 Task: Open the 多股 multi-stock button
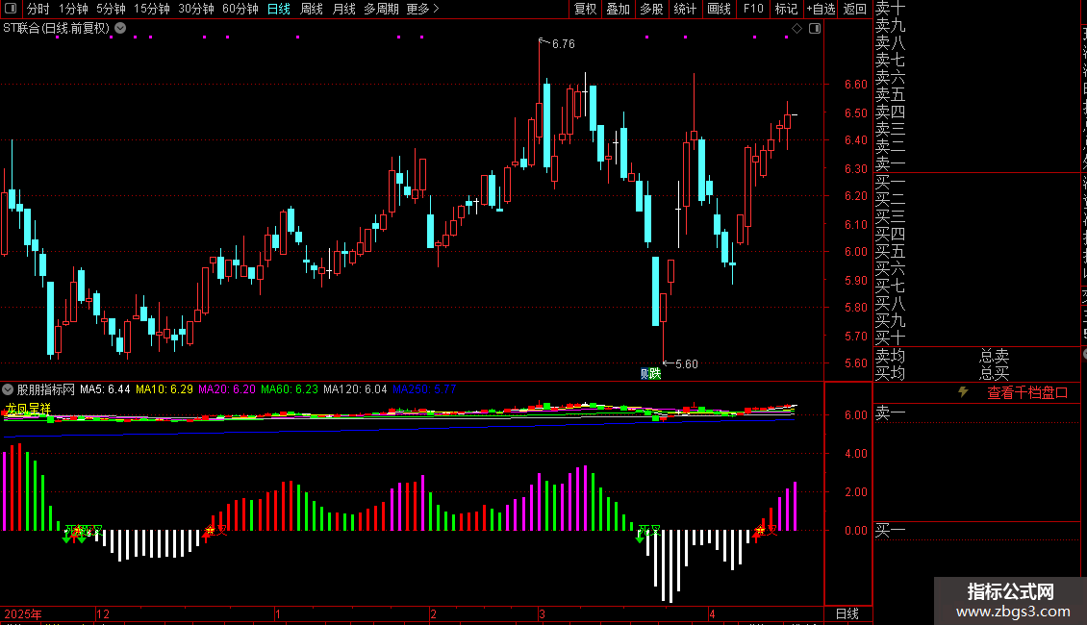coord(651,9)
